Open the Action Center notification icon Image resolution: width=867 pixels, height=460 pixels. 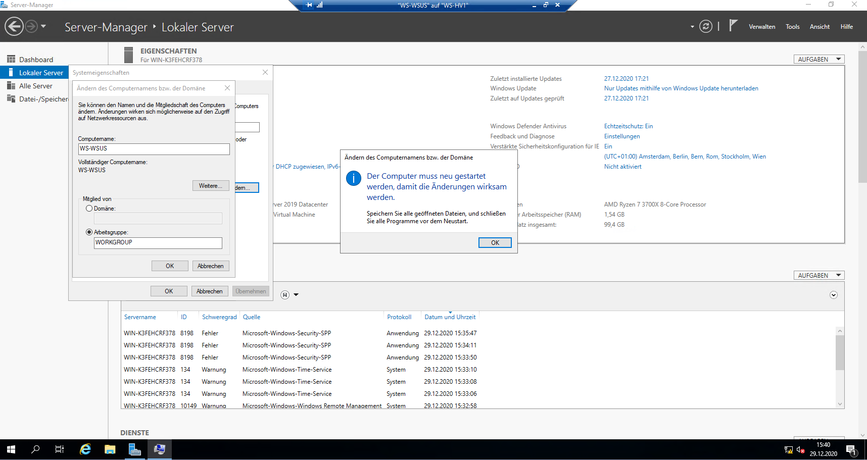[x=851, y=449]
